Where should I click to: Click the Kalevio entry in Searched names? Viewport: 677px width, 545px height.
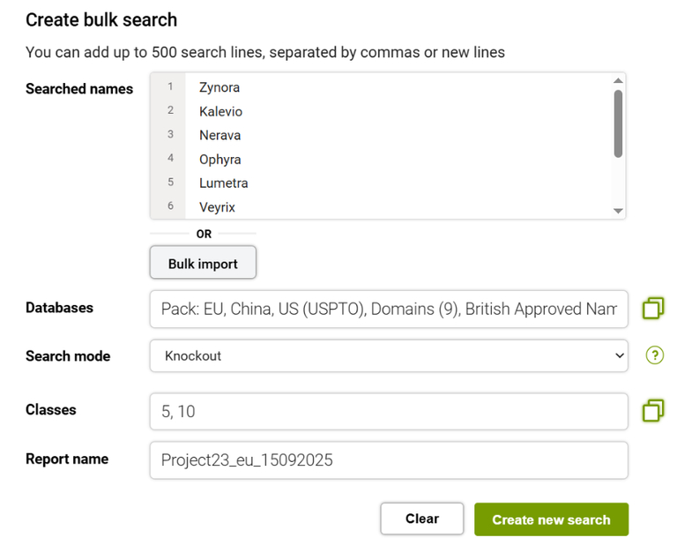coord(220,111)
